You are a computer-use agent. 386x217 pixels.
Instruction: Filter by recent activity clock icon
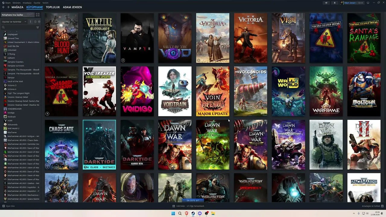[x=35, y=22]
